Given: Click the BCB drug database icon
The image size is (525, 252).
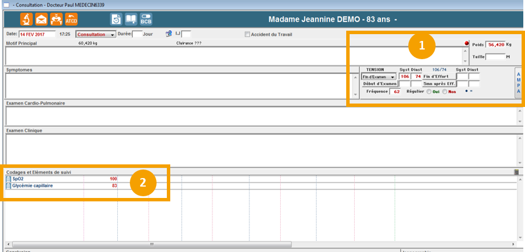Looking at the screenshot, I should (146, 20).
